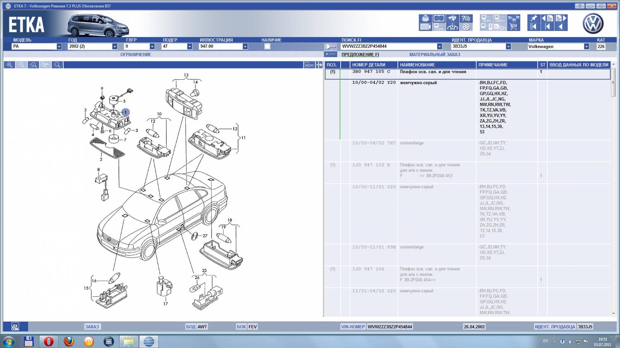Click the ВВОД ДАННЫХ ПО МОДЕЛИ header
This screenshot has width=620, height=348.
click(579, 65)
